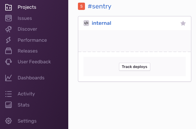Open the Issues inbox icon
This screenshot has width=196, height=129.
pos(8,18)
